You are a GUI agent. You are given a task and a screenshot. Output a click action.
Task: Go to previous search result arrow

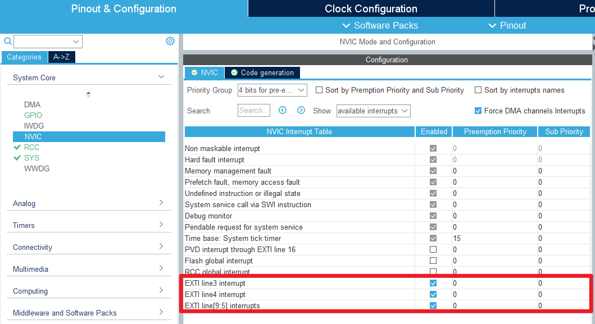[x=282, y=110]
